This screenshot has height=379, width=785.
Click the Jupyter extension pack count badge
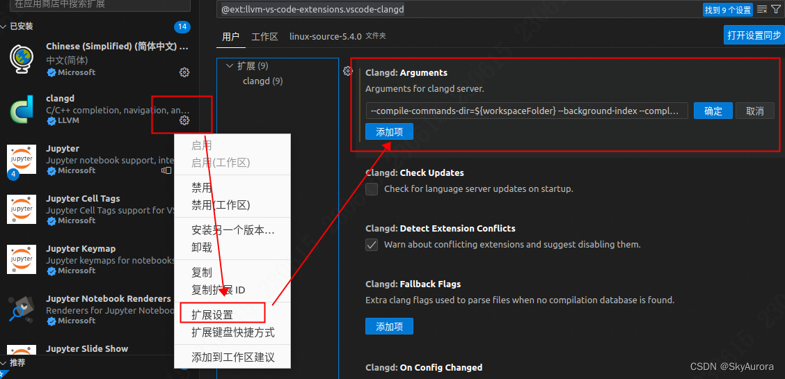tap(13, 175)
